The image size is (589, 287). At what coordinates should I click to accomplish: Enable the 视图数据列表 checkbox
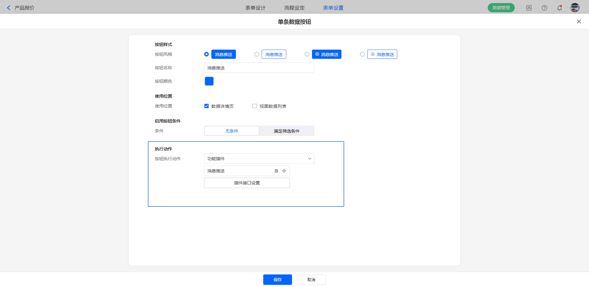pyautogui.click(x=255, y=106)
